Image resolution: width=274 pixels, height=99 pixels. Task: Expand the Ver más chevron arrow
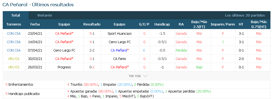click(145, 76)
